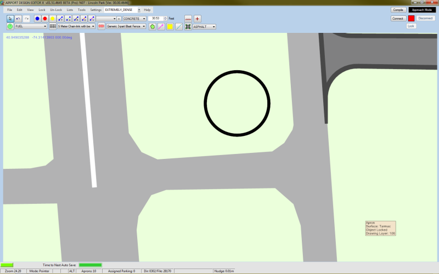439x274 pixels.
Task: Open the CONCRETE surface dropdown
Action: pos(134,19)
